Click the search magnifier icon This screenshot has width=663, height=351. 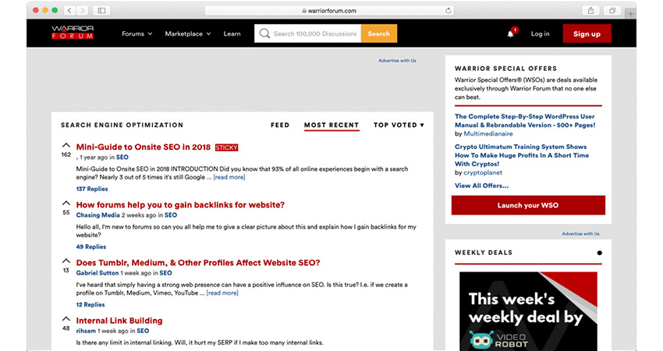click(264, 34)
